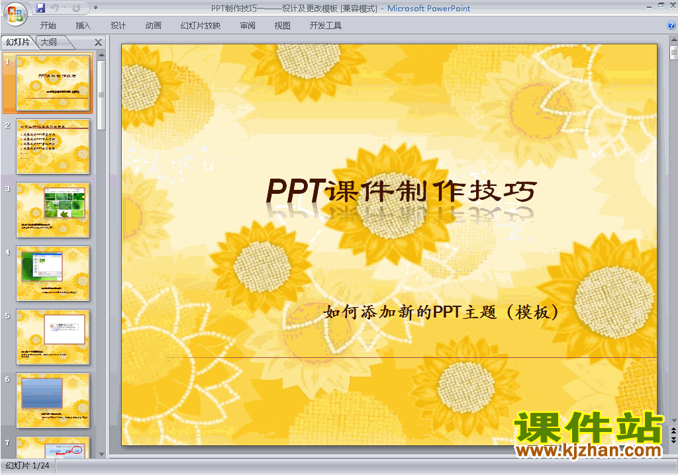Select slide 4 thumbnail
This screenshot has height=475, width=678.
click(x=53, y=274)
